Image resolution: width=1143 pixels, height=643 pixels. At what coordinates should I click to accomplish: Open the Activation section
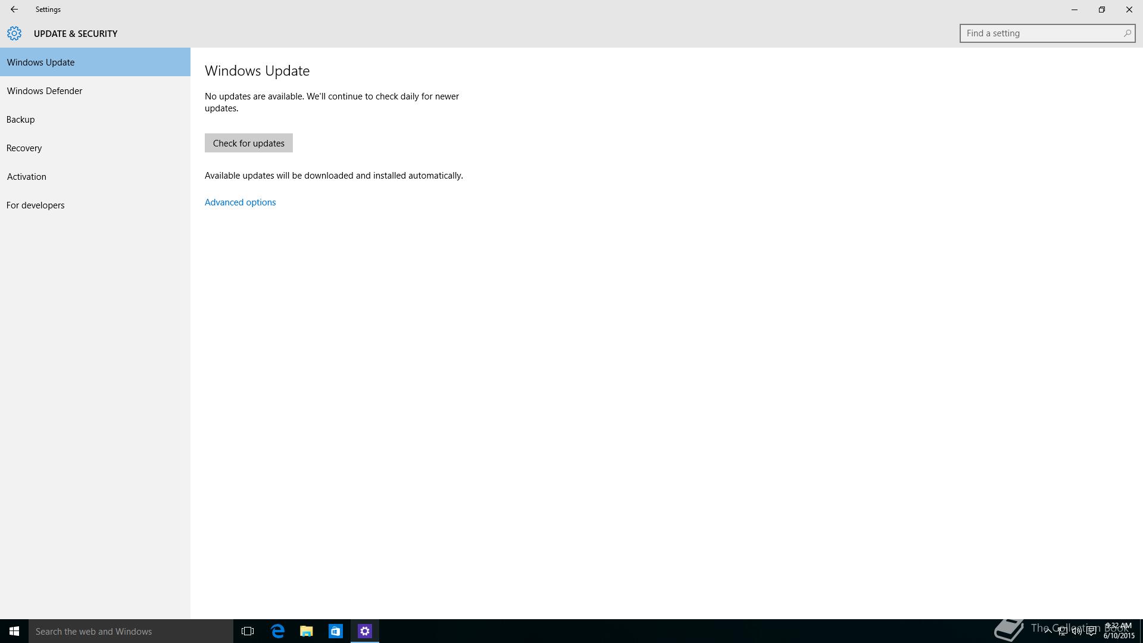point(95,176)
